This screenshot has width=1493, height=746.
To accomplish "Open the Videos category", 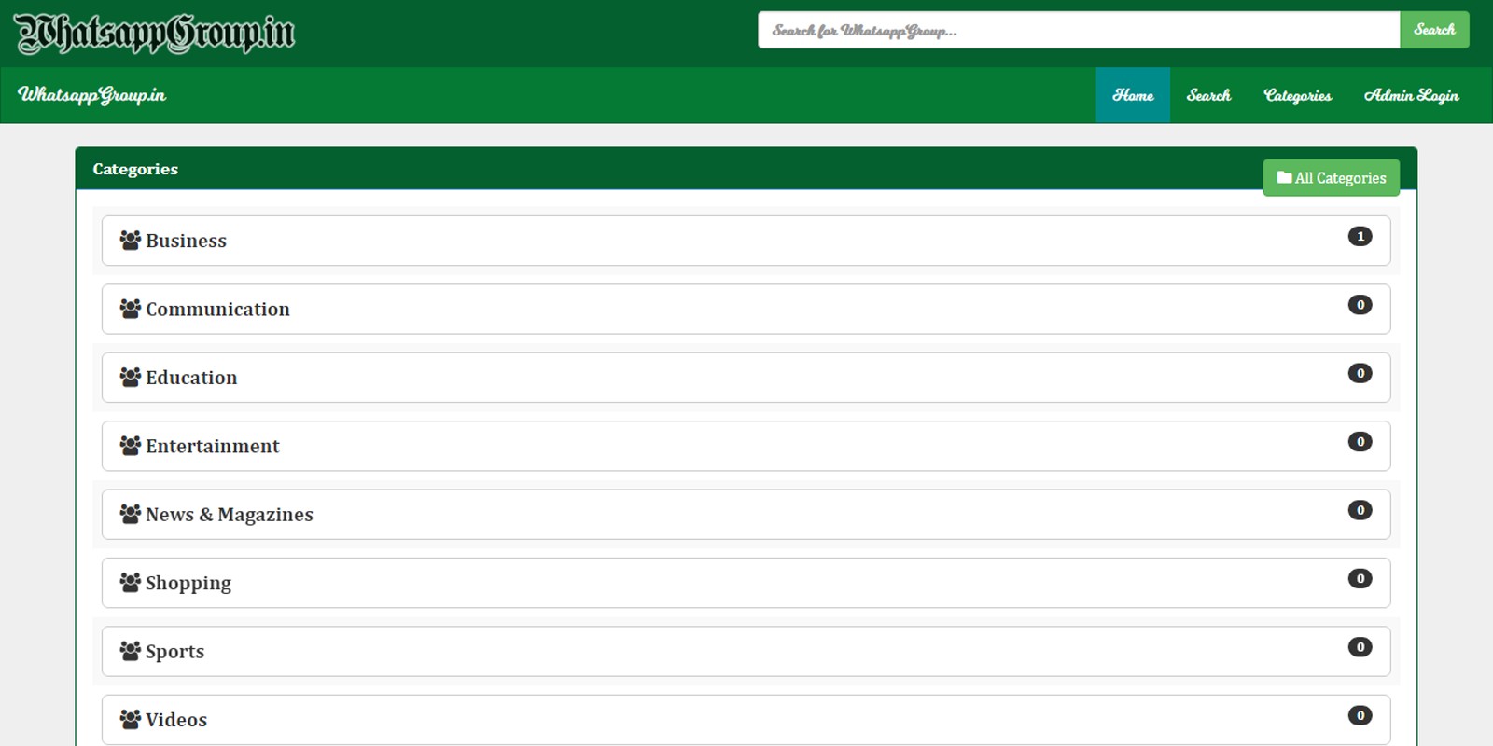I will tap(746, 720).
